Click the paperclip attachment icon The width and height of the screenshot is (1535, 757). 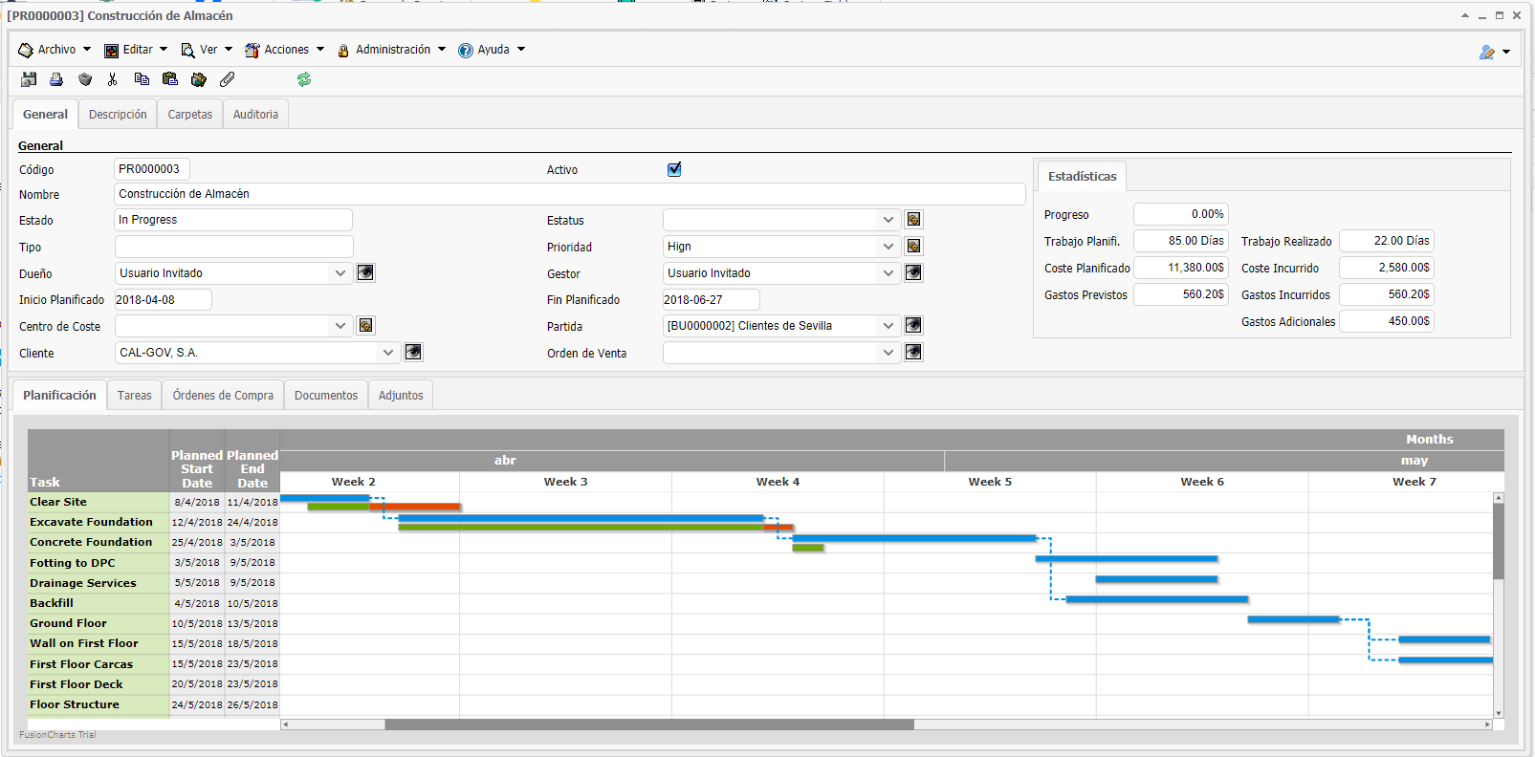pyautogui.click(x=227, y=79)
